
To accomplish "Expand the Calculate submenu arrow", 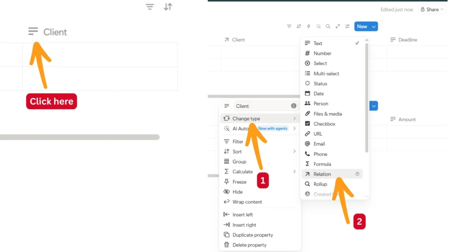I will coord(294,171).
